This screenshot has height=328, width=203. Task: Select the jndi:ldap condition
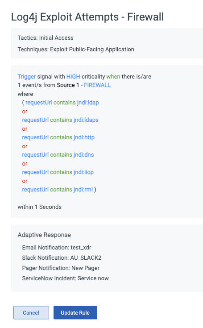[x=62, y=103]
